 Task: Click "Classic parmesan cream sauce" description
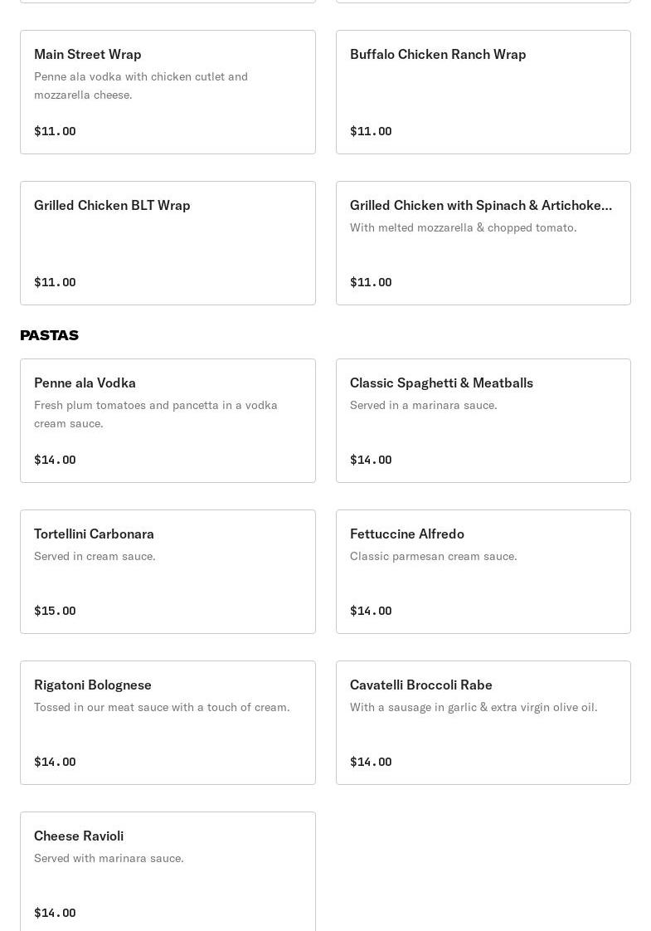433,556
